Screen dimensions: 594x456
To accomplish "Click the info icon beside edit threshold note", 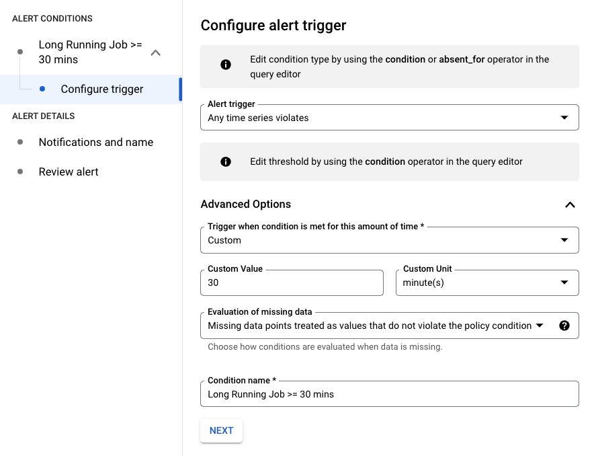I will point(225,162).
